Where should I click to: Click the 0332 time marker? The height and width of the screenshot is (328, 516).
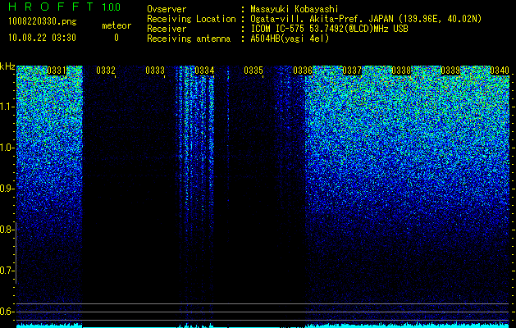(106, 71)
